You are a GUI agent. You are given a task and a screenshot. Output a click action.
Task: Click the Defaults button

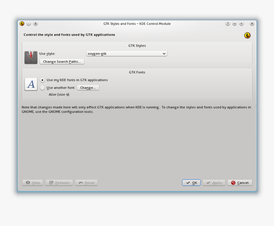coord(59,183)
